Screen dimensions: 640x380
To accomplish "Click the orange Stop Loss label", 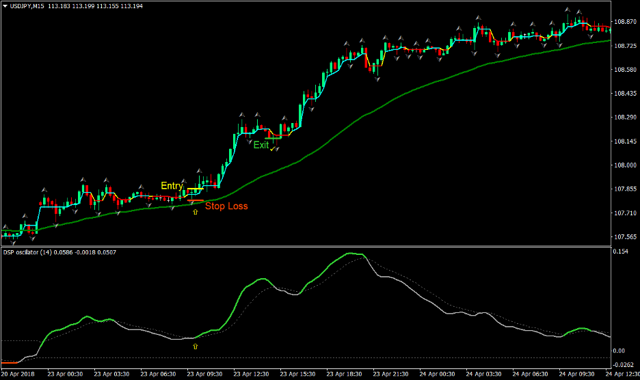I will (226, 206).
